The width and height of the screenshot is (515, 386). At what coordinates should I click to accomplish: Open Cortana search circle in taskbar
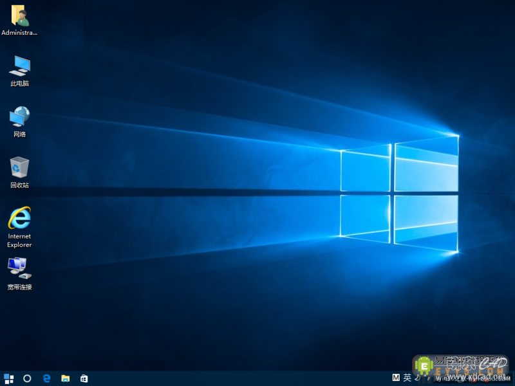point(27,378)
